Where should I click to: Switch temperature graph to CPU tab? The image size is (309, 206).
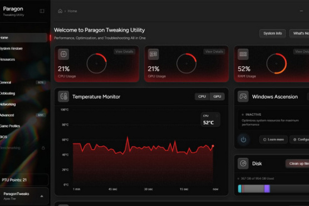click(202, 96)
